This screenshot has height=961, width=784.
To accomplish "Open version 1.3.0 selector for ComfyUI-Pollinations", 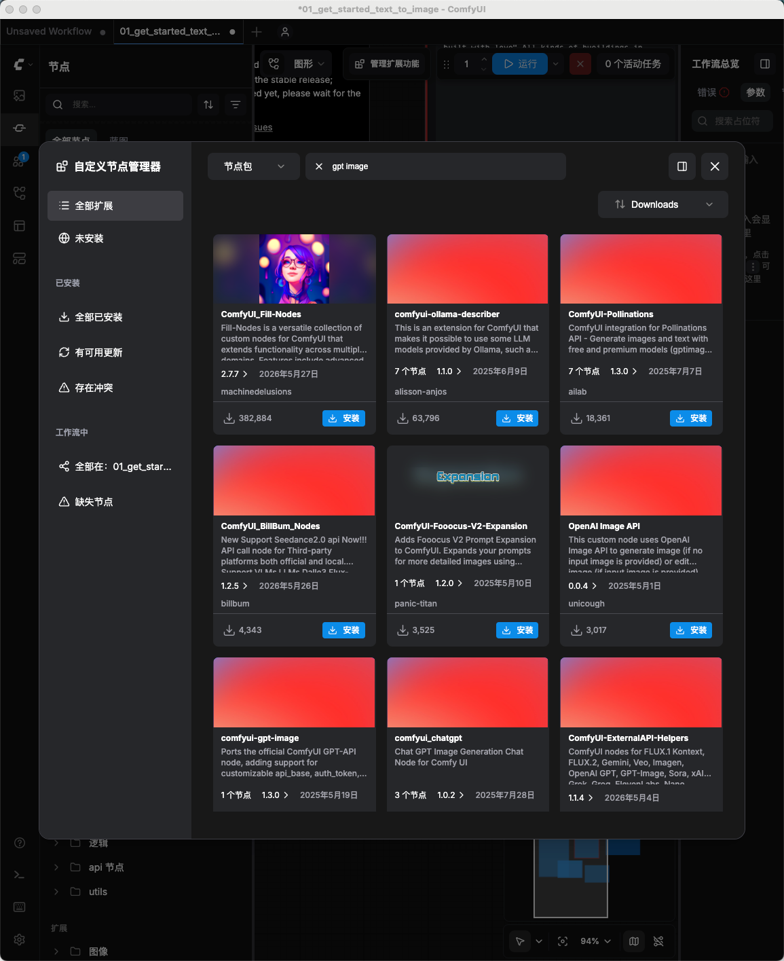I will coord(624,371).
